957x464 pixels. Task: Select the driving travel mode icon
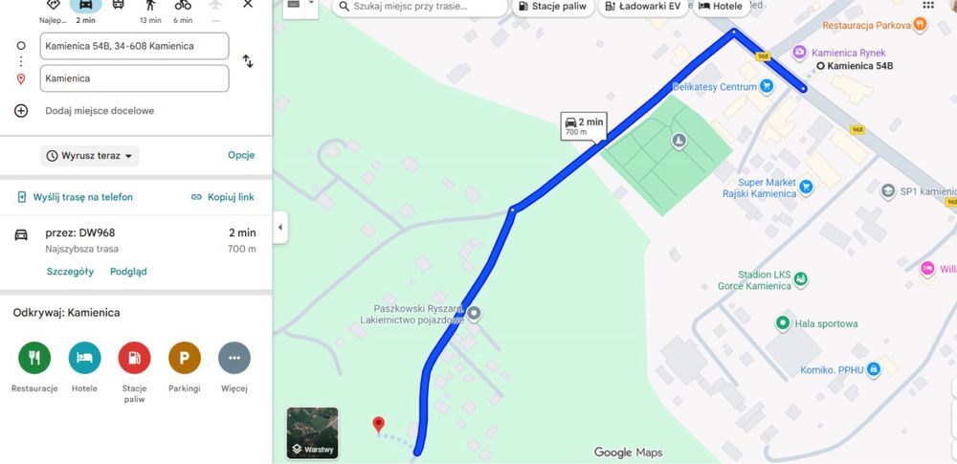[85, 5]
